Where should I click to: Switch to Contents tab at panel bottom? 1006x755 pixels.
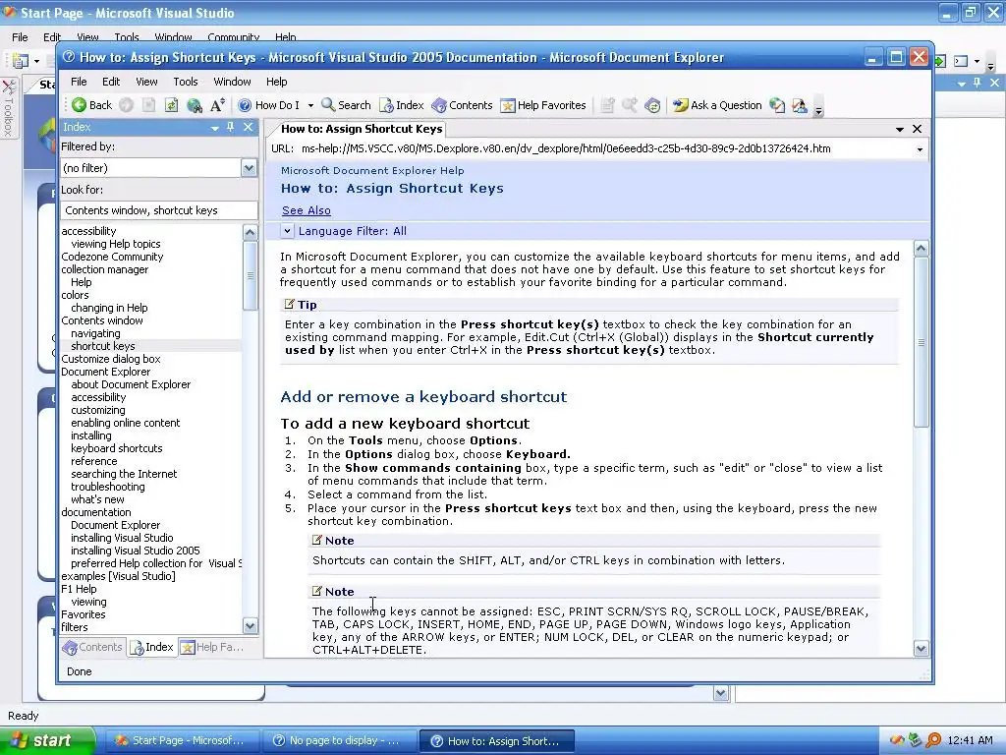tap(92, 647)
